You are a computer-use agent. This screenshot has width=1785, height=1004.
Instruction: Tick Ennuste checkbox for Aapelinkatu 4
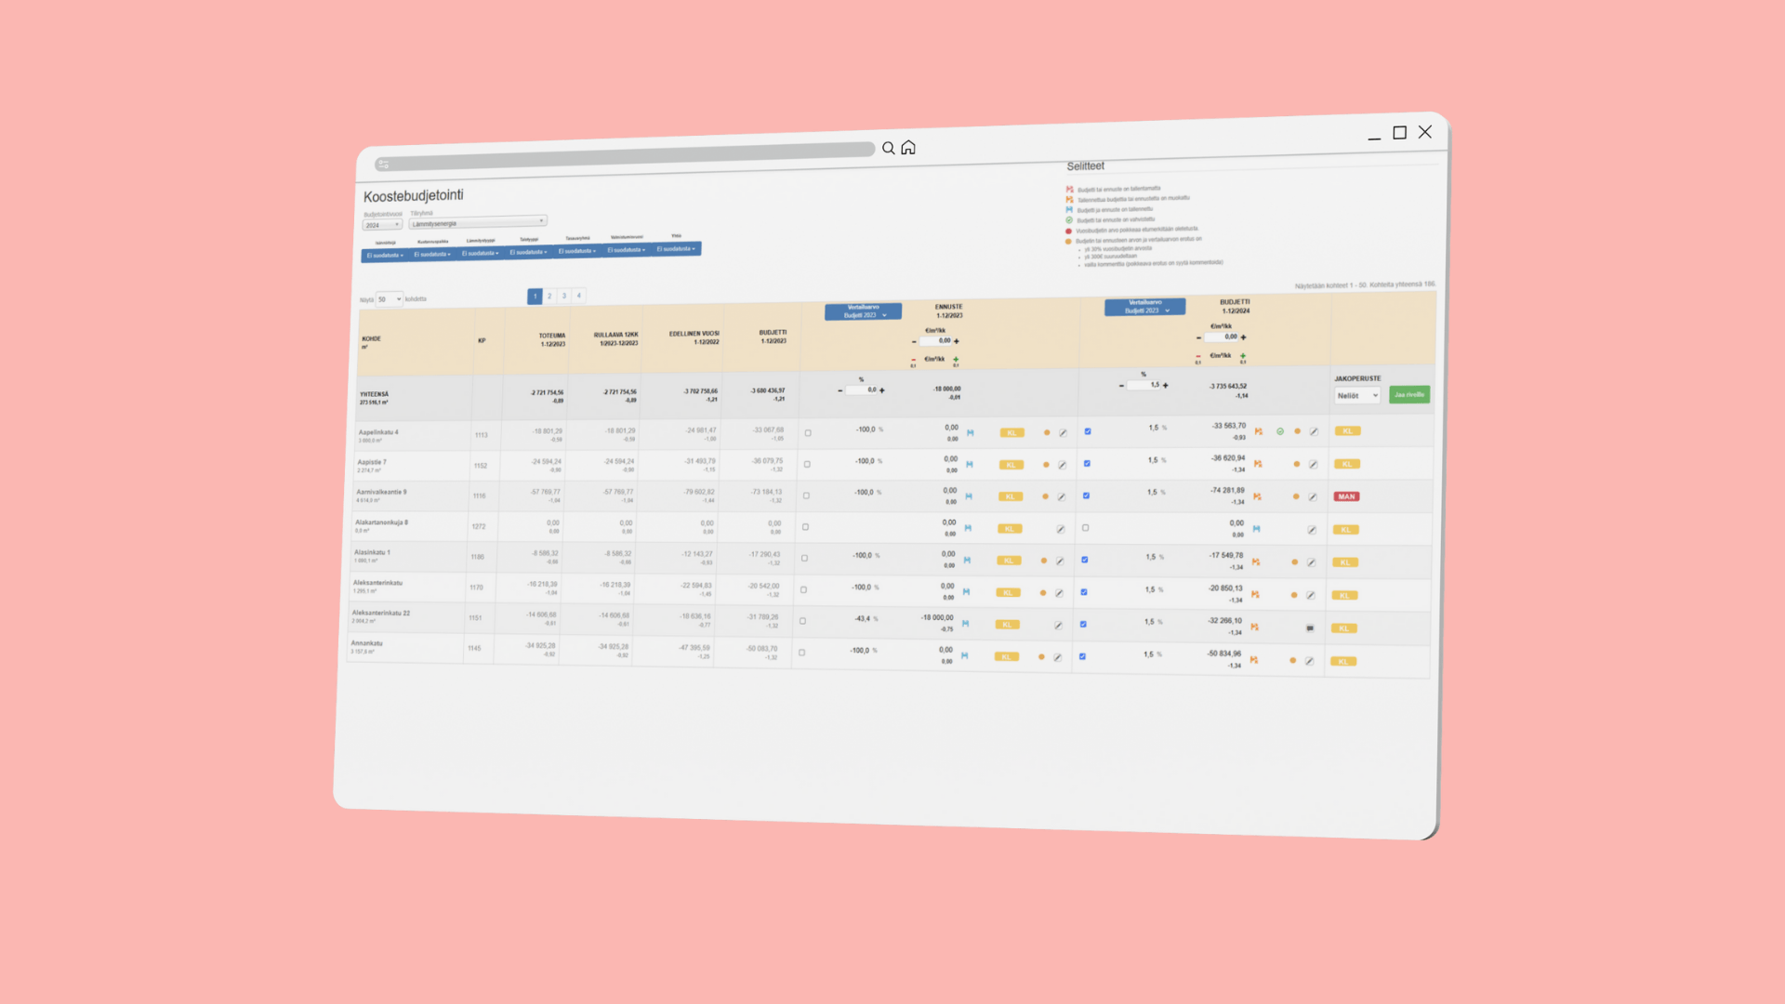808,433
